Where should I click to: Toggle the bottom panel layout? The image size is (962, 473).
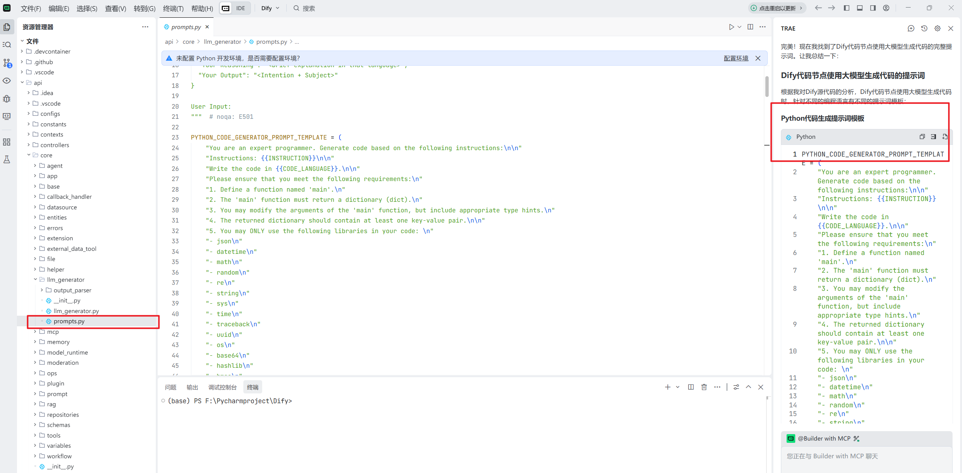(x=860, y=8)
